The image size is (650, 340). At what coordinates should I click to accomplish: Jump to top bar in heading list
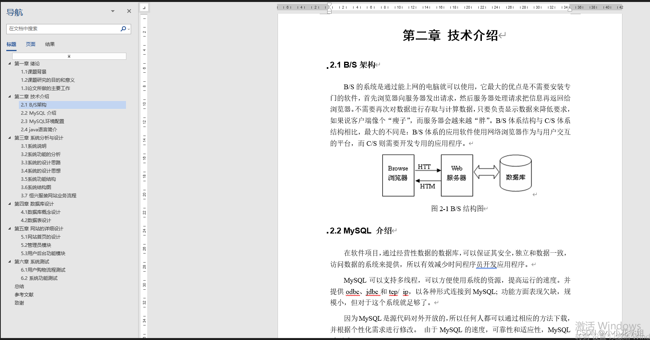(x=69, y=56)
